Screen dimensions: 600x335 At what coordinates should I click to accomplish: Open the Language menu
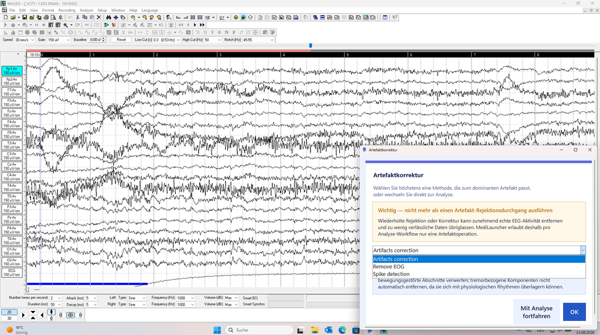click(149, 11)
